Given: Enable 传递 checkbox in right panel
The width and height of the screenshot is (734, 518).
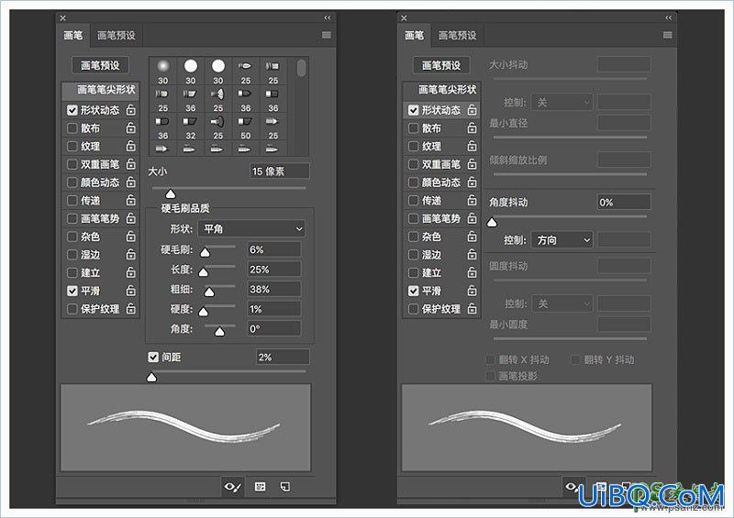Looking at the screenshot, I should [414, 200].
